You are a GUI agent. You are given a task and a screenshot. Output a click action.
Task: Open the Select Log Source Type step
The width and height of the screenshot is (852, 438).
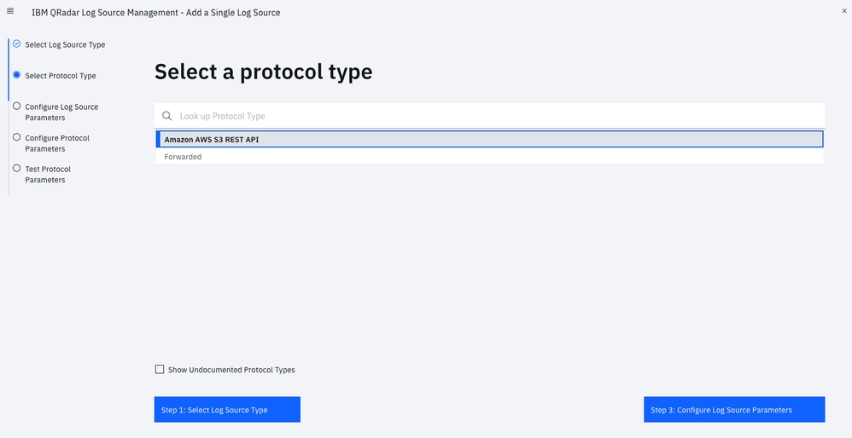point(65,44)
